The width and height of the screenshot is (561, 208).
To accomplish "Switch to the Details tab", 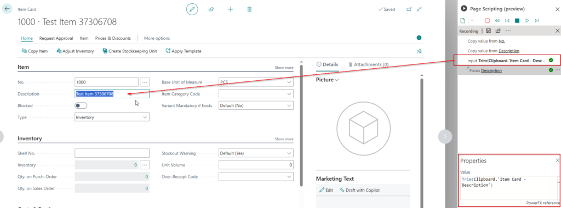I will [x=328, y=64].
